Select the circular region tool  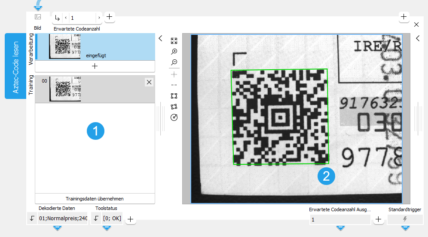[x=174, y=117]
